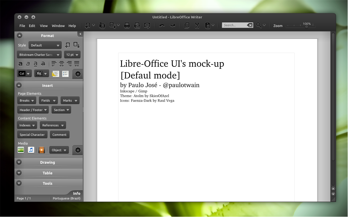Insert a bulleted list
This screenshot has height=217, width=348.
click(55, 74)
